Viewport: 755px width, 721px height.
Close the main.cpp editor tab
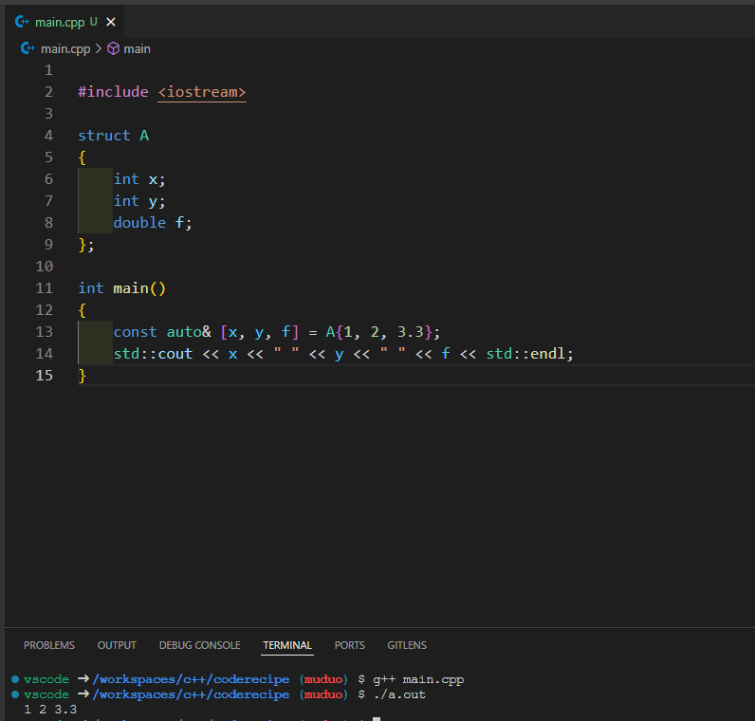pyautogui.click(x=111, y=22)
